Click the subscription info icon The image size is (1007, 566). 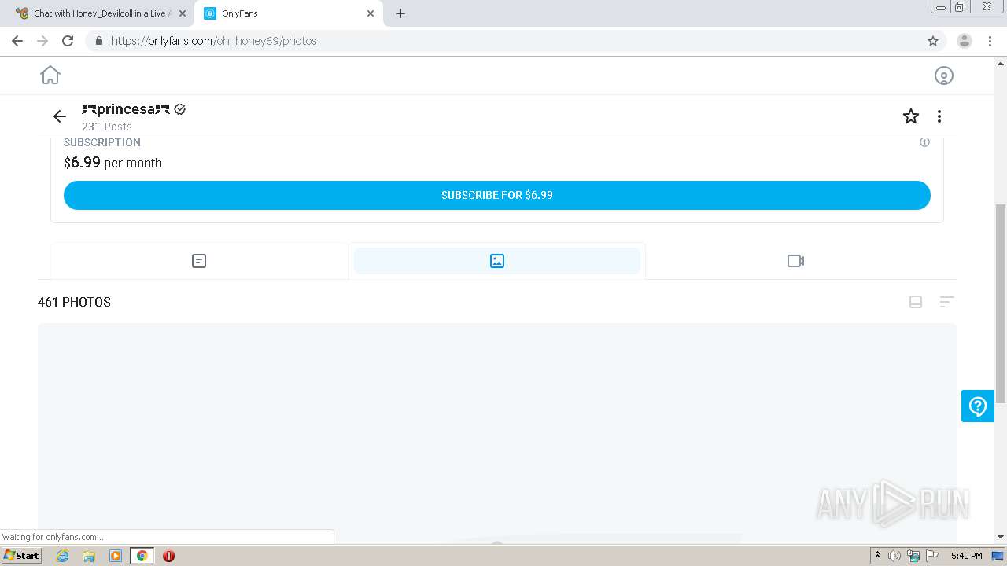tap(924, 142)
